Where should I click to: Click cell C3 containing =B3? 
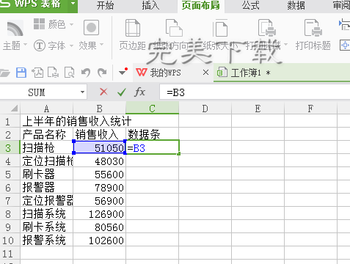click(153, 147)
